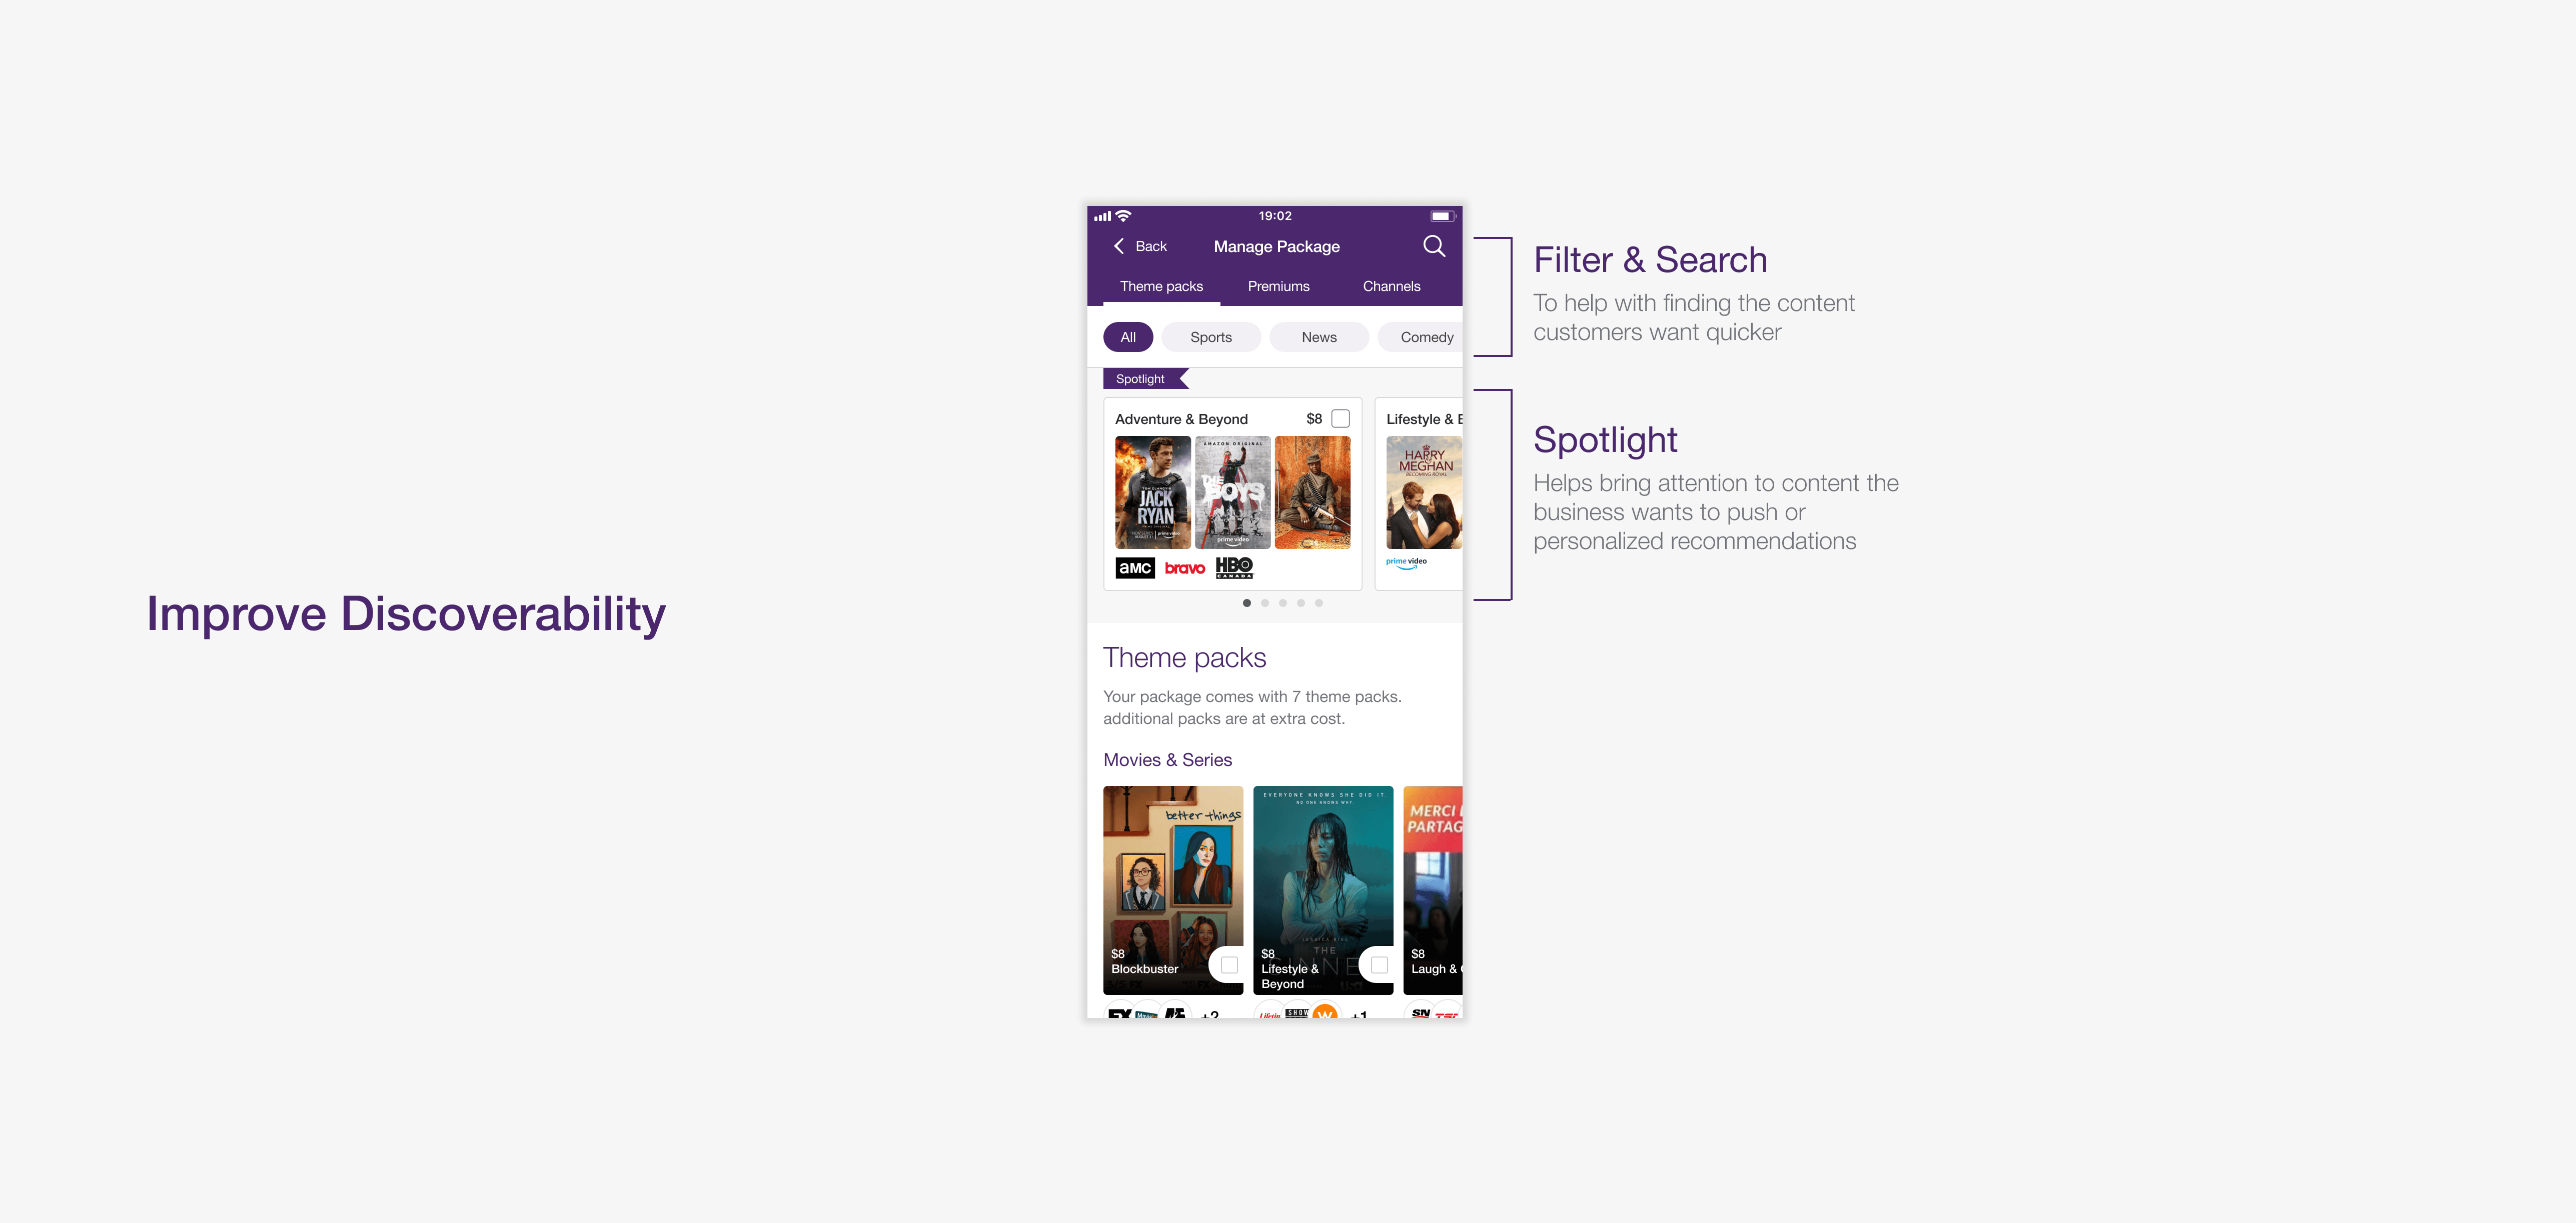Select the Lifestyle & Beyond tile checkbox

point(1379,965)
